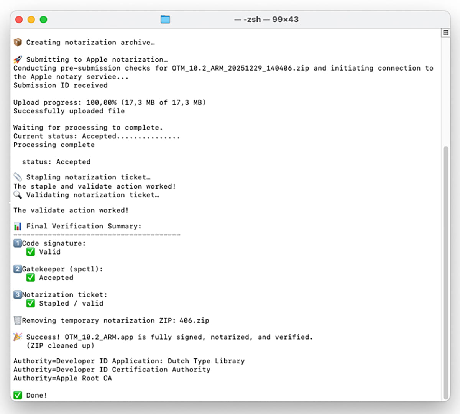Click the trash icon beside Removing temporary notarization ZIP
This screenshot has height=414, width=460.
coord(17,320)
